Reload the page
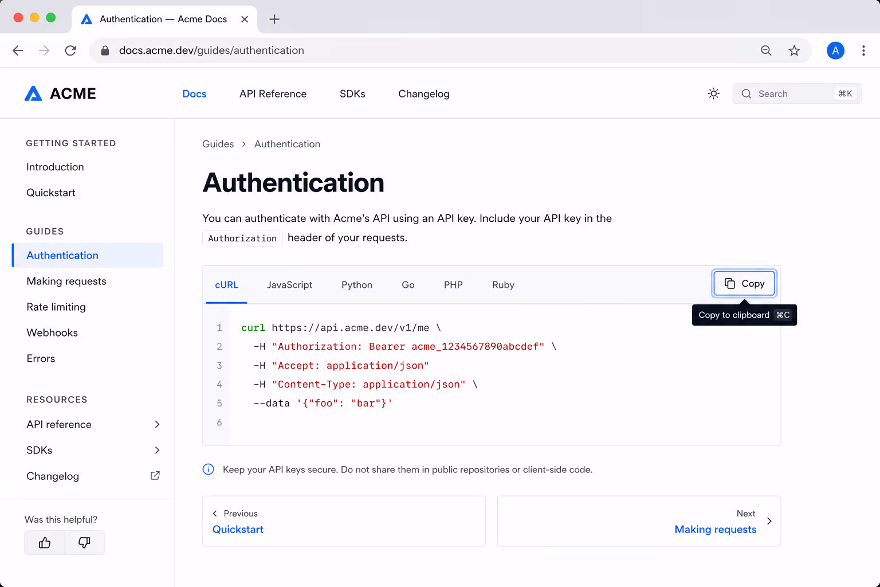880x587 pixels. [x=70, y=50]
